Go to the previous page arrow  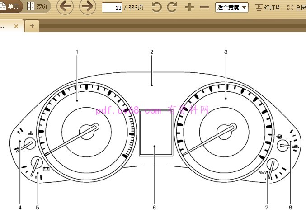tap(66, 7)
